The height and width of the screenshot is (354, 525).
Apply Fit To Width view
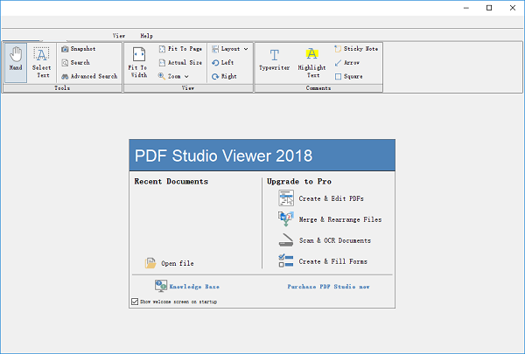[x=138, y=63]
